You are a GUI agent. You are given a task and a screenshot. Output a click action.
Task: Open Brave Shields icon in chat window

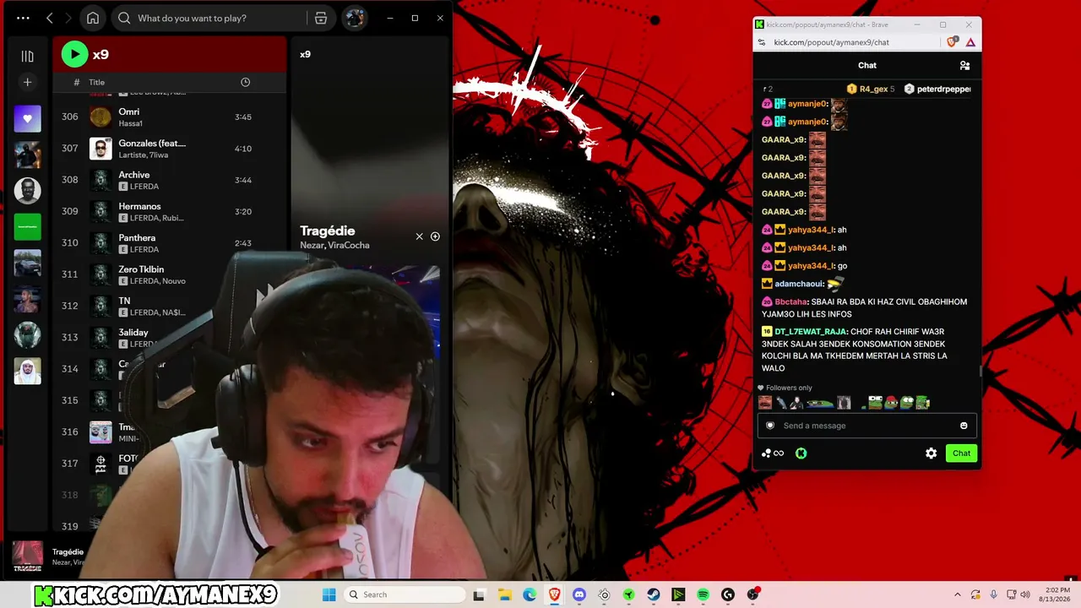[x=953, y=42]
